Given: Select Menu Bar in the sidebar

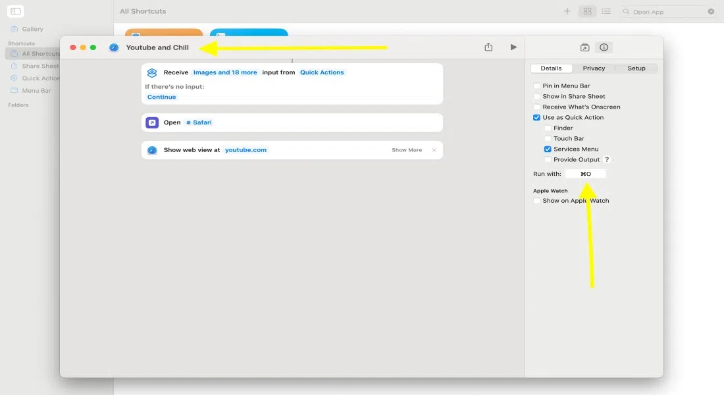Looking at the screenshot, I should pos(32,91).
